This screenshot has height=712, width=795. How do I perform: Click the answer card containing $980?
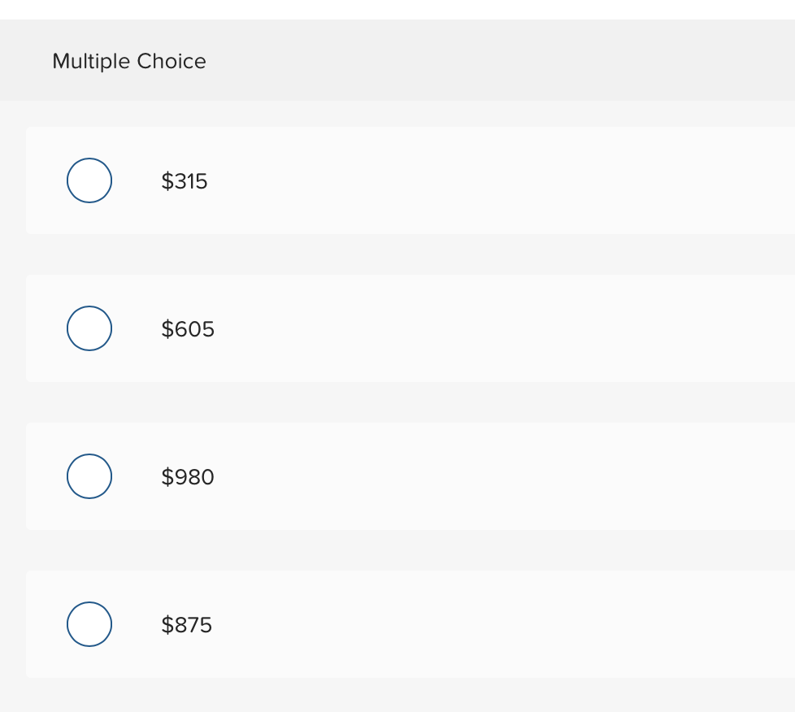tap(488, 476)
